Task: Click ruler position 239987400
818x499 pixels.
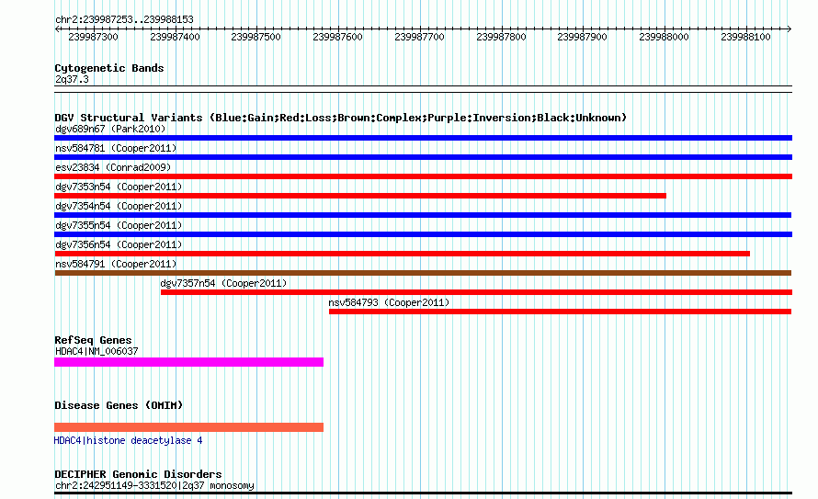Action: point(175,37)
